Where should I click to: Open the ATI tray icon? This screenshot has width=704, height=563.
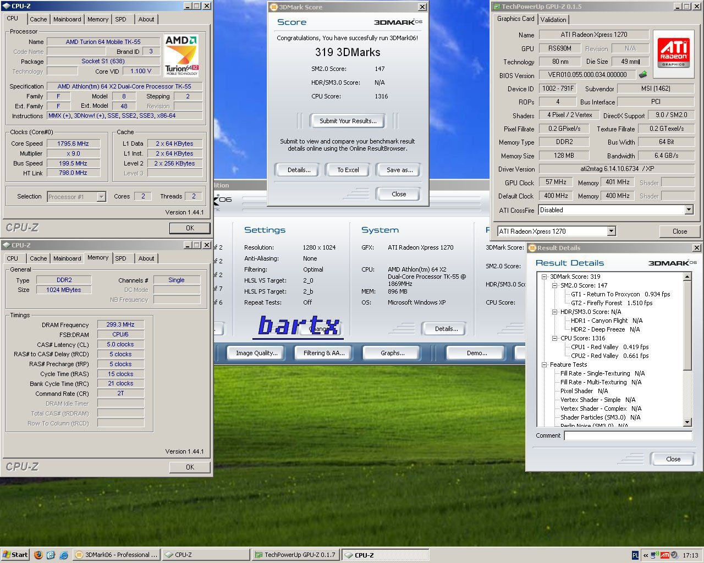[x=665, y=555]
